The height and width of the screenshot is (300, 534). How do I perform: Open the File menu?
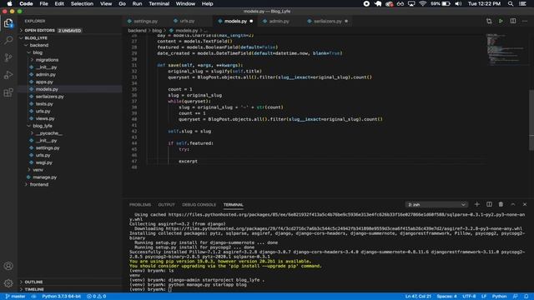[x=44, y=3]
